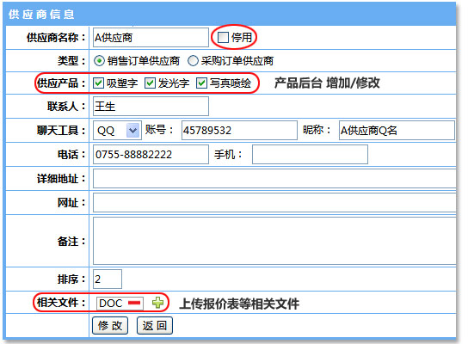Focus the empty 手机 input field
This screenshot has height=344, width=468.
[x=310, y=154]
